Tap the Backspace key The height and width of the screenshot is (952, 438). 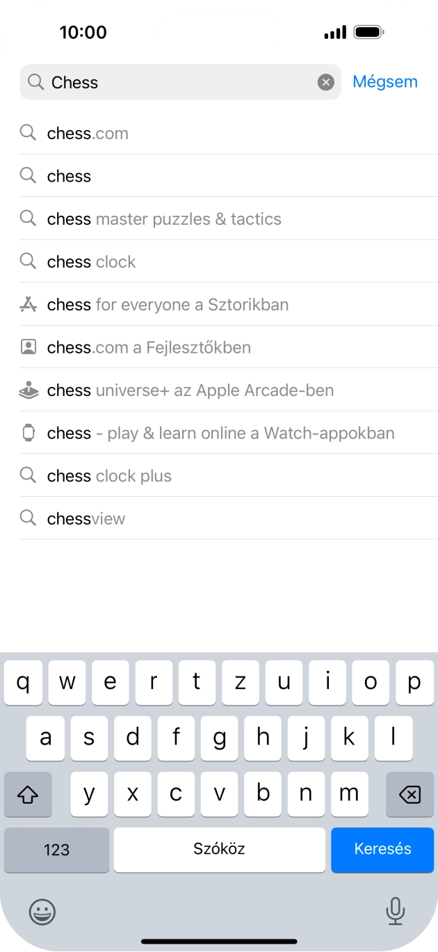point(409,794)
